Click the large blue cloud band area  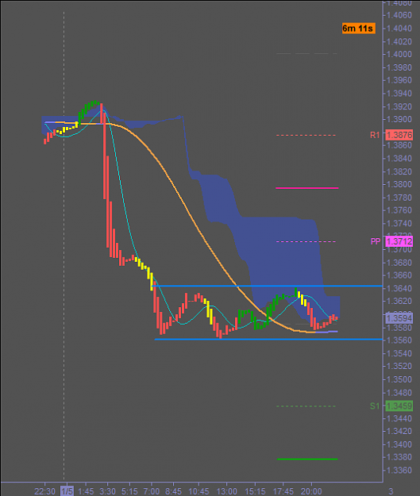click(x=279, y=253)
